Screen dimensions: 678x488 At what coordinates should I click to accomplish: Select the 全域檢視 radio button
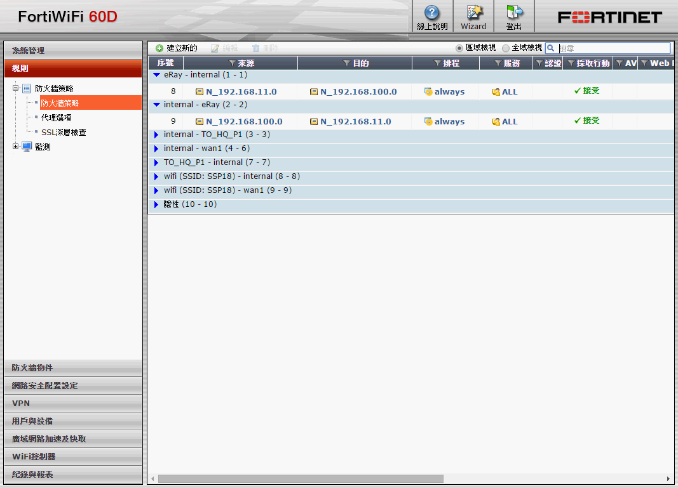click(505, 48)
